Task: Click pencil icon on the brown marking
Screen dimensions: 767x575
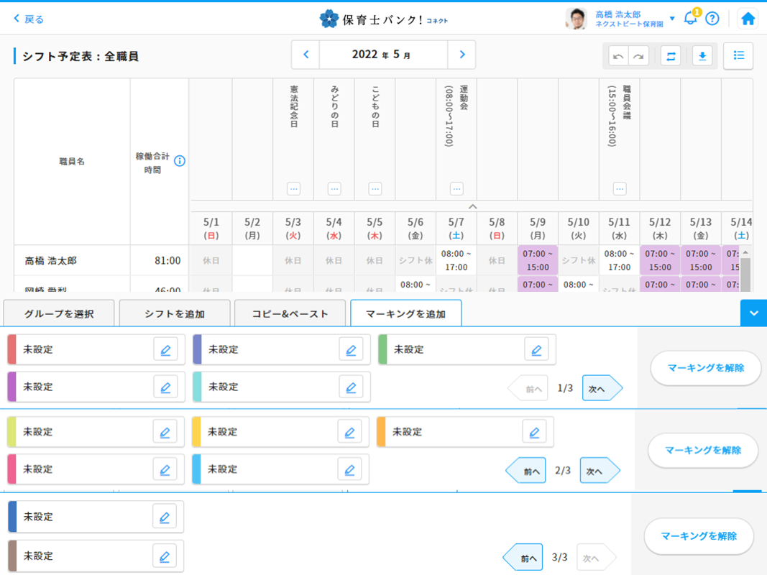Action: tap(165, 556)
